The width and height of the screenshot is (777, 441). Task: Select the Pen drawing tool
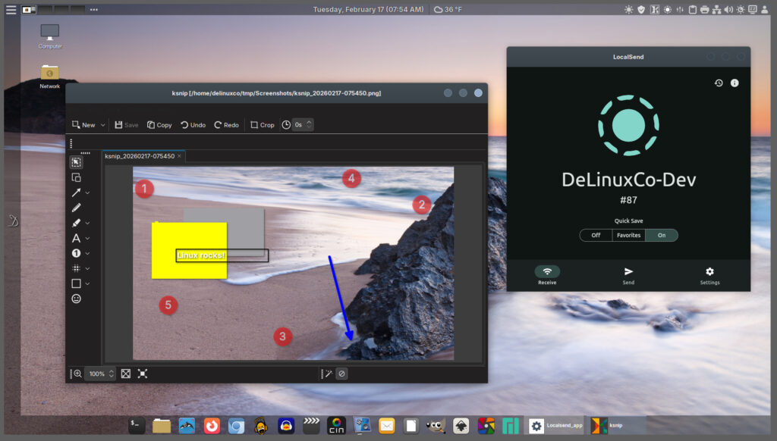click(76, 208)
